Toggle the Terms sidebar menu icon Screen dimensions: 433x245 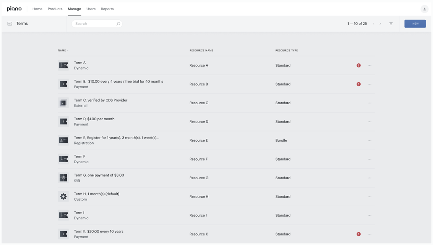pyautogui.click(x=10, y=24)
